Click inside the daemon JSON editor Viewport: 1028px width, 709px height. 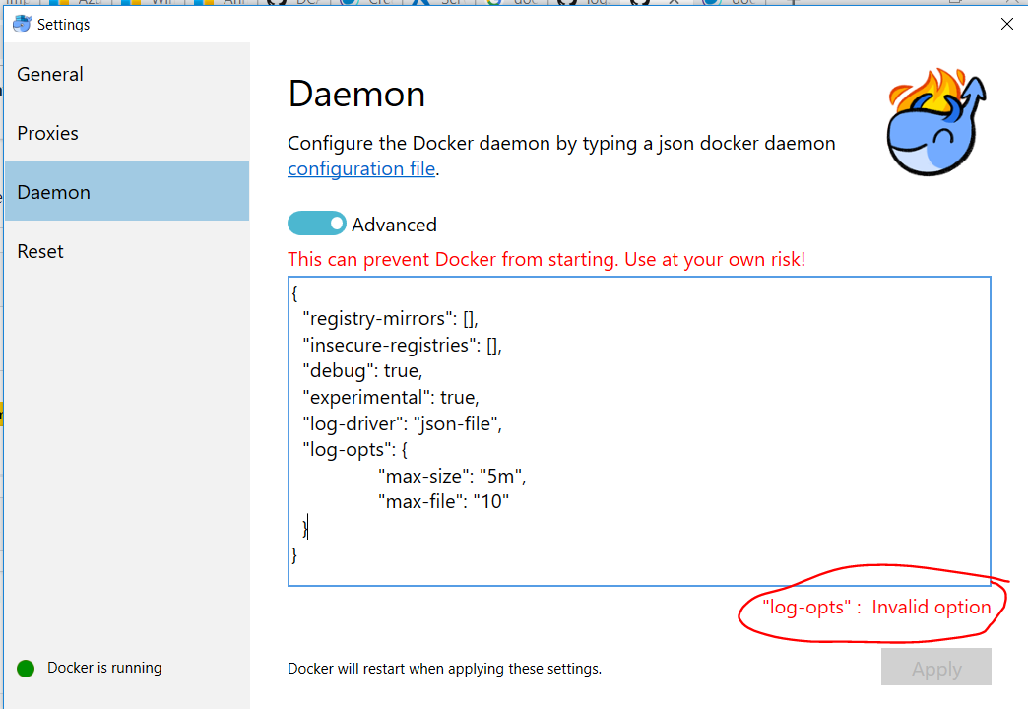(x=639, y=431)
